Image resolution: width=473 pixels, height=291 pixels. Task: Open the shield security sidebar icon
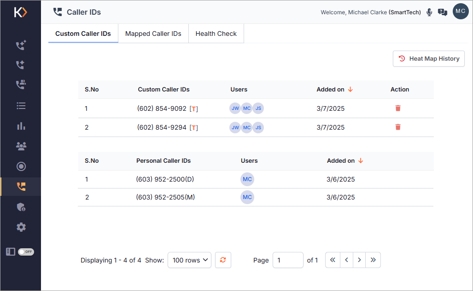pyautogui.click(x=21, y=207)
